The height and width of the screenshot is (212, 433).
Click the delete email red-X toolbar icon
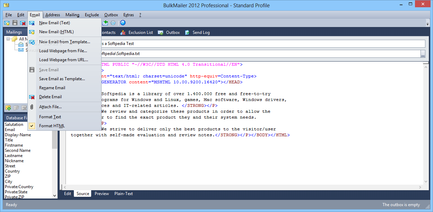pos(23,23)
